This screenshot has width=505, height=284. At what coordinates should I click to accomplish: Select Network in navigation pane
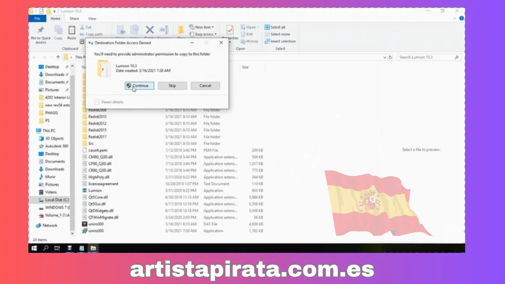coord(50,226)
